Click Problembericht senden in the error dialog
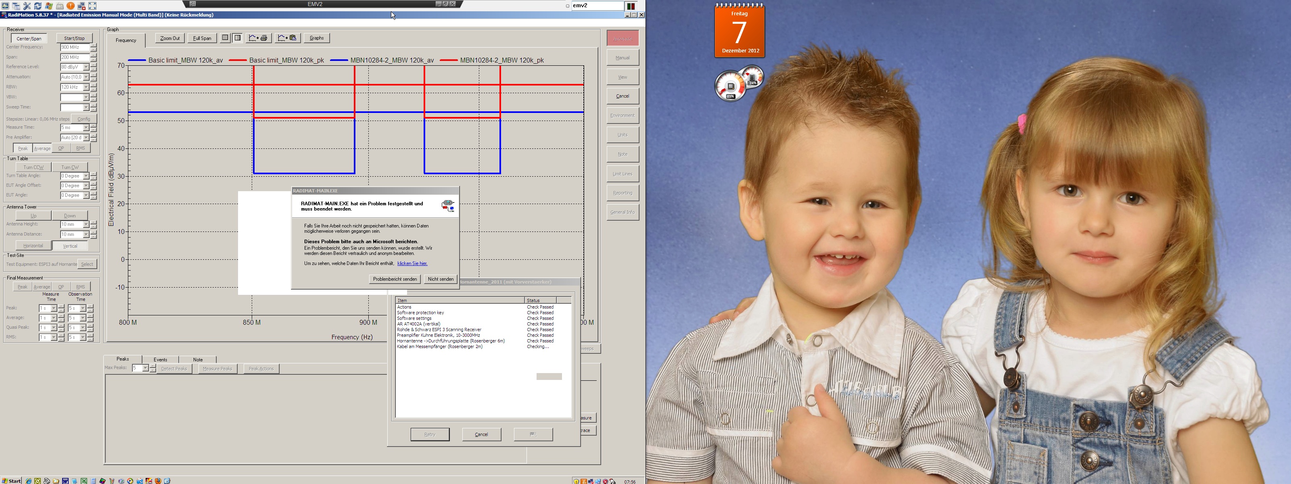 [x=395, y=279]
